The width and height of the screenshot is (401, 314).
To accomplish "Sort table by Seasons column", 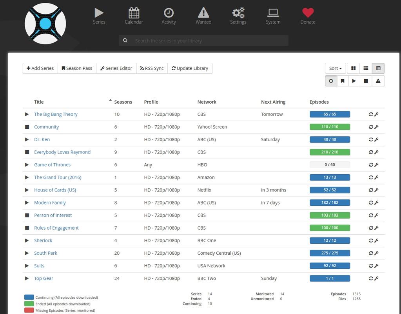I will (123, 102).
